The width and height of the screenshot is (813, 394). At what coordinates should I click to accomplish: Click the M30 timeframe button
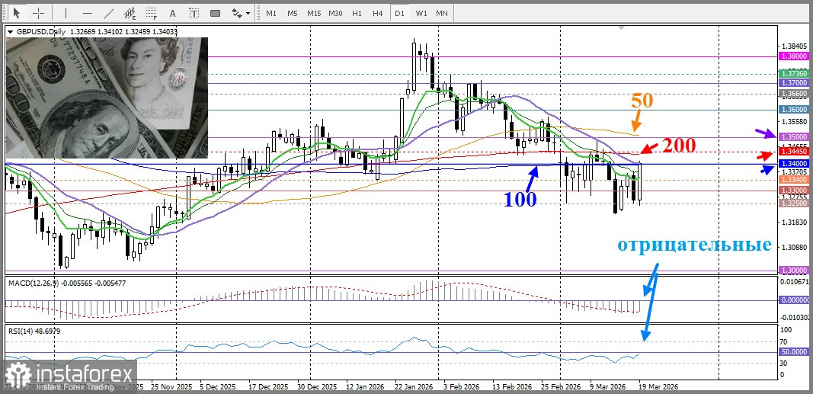[335, 13]
